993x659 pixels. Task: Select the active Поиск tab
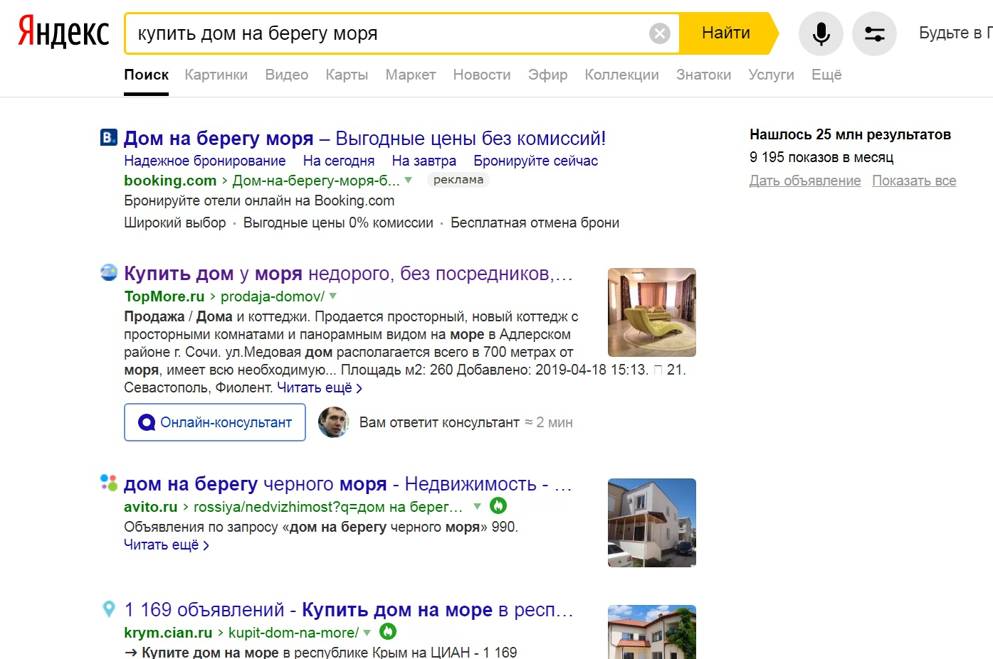(x=146, y=75)
